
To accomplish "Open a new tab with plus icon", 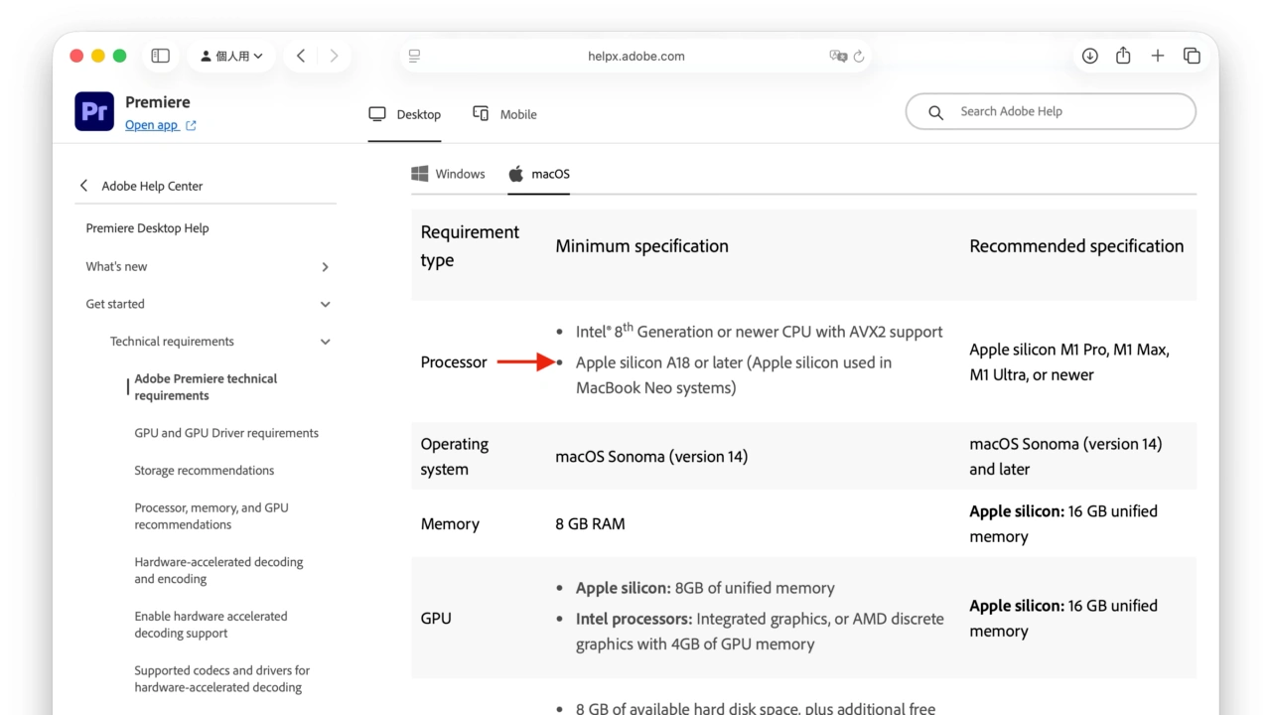I will (1157, 57).
